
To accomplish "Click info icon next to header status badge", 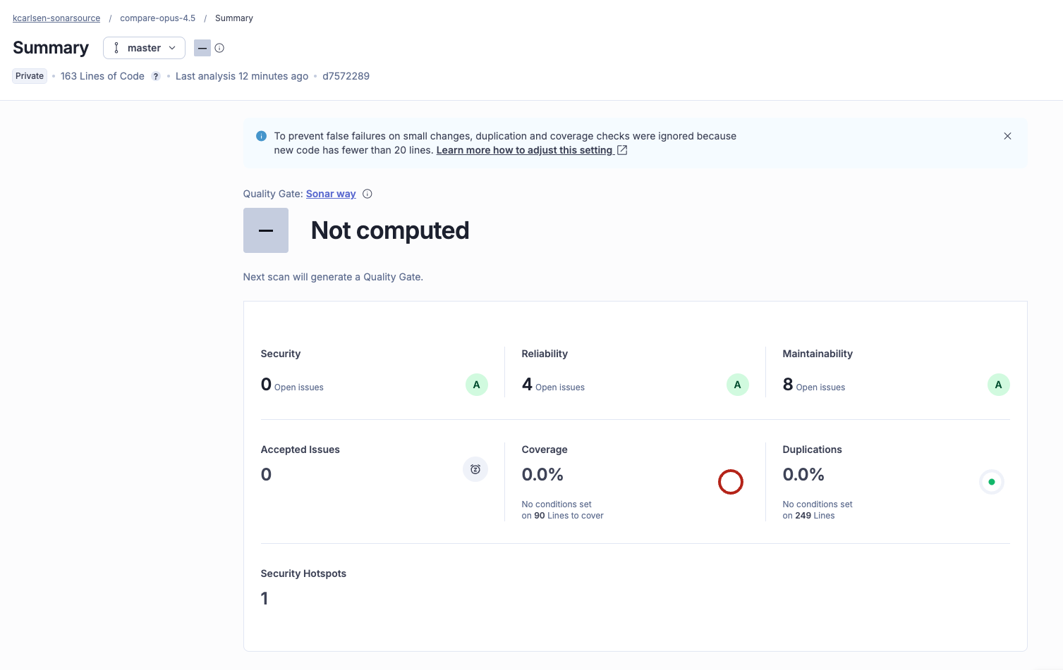I will pos(219,48).
